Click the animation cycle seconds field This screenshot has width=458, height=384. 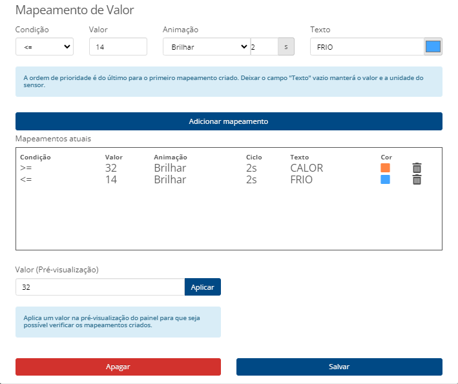(264, 46)
